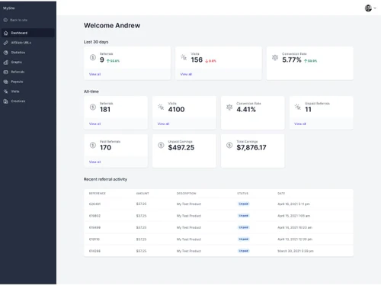This screenshot has width=381, height=286.
Task: Expand the account menu chevron beside avatar
Action: pyautogui.click(x=375, y=8)
